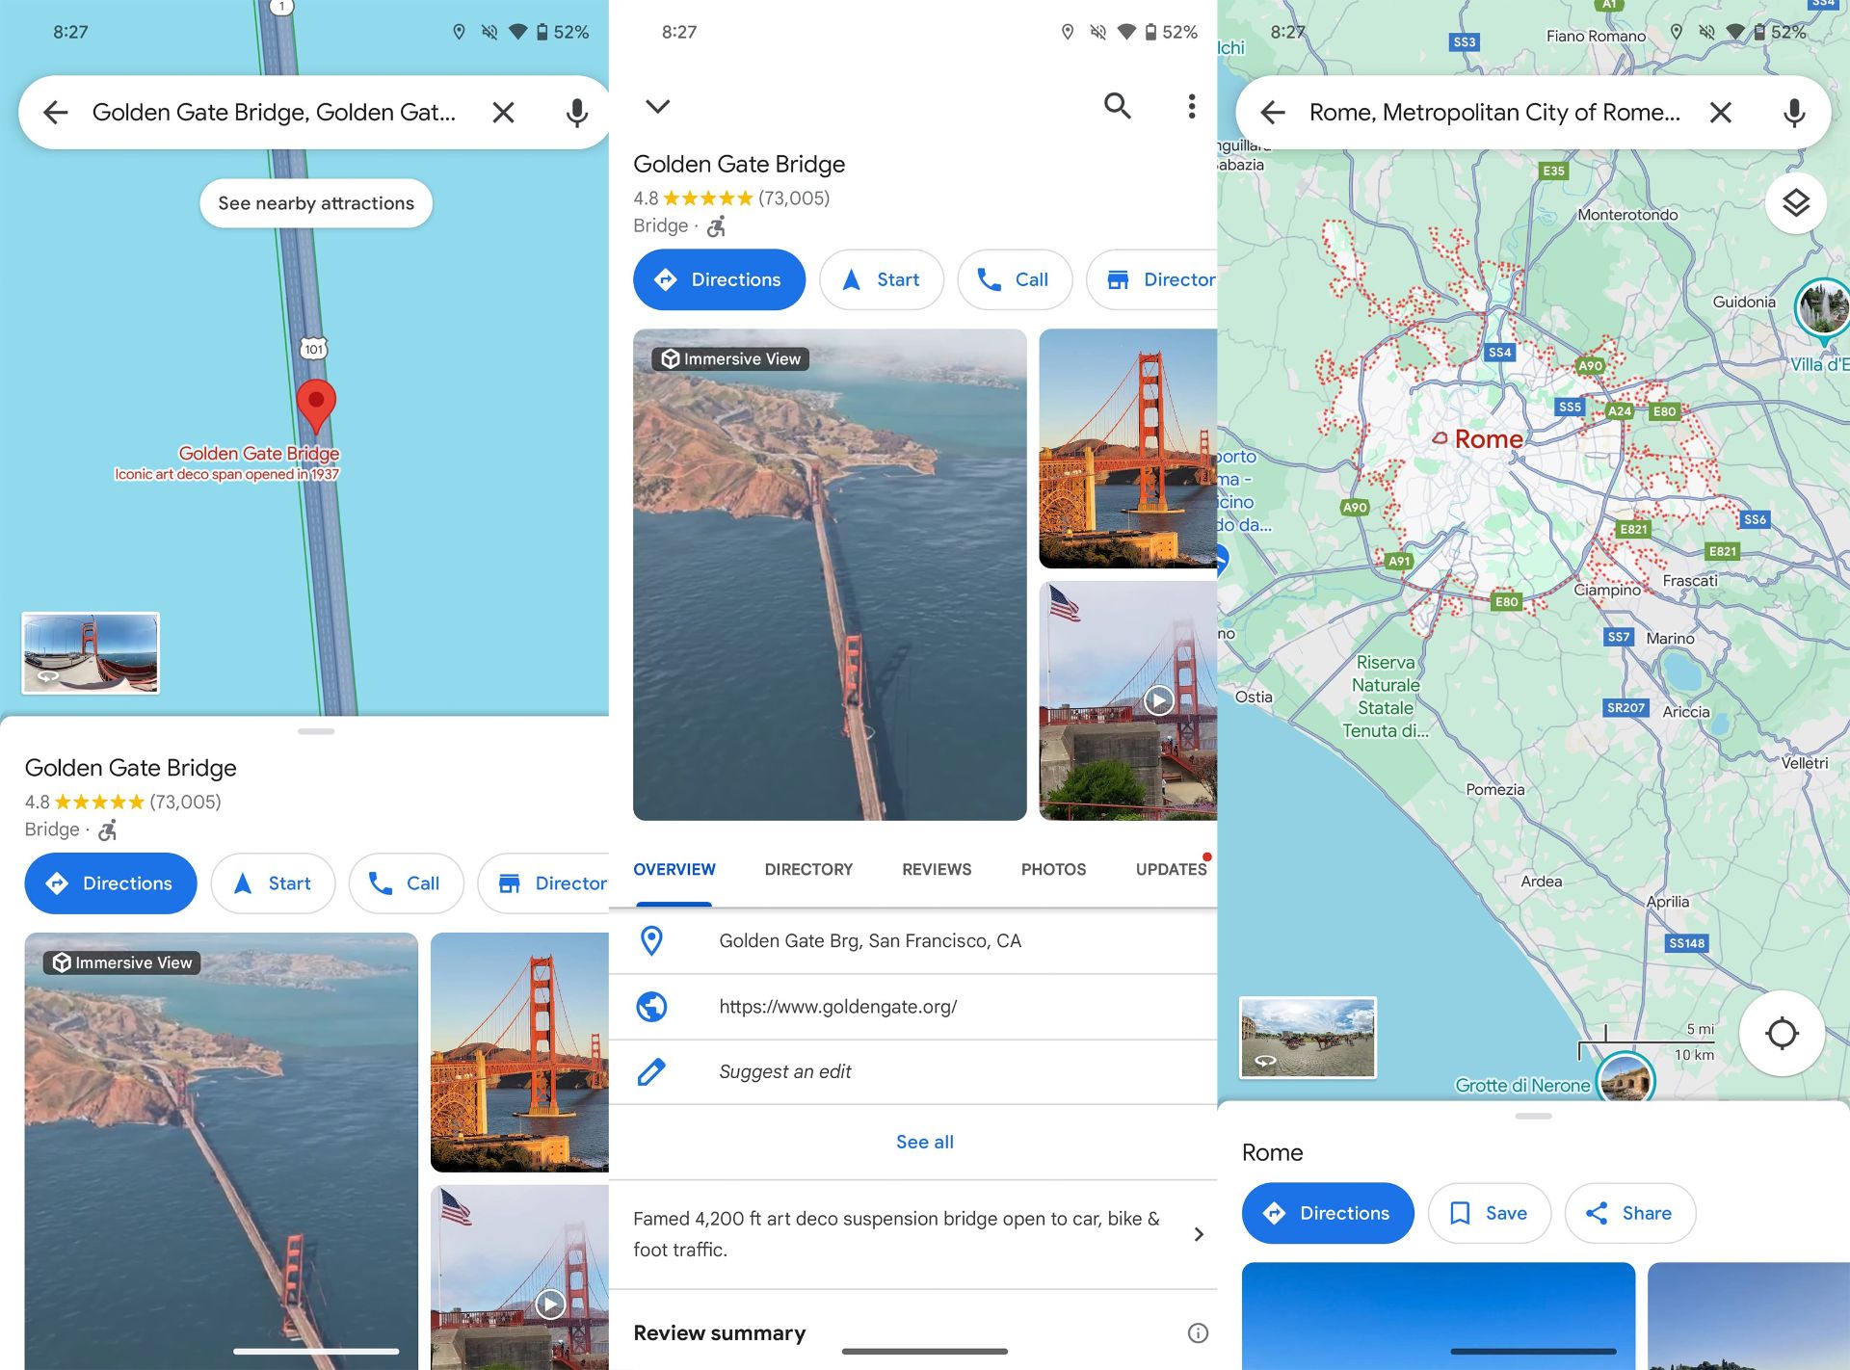This screenshot has width=1850, height=1370.
Task: Play the bridge flag video in middle
Action: pos(1158,700)
